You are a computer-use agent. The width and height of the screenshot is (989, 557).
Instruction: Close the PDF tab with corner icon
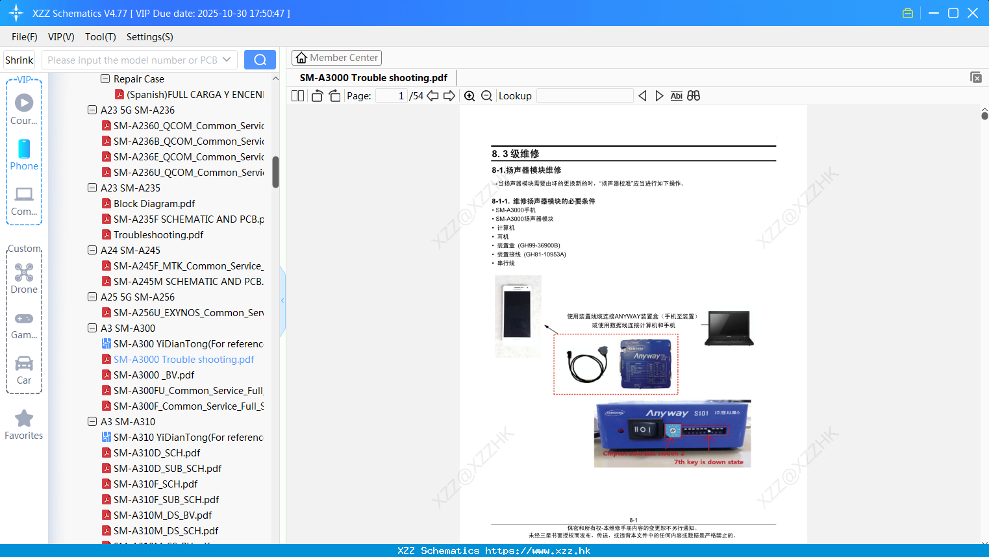(976, 77)
